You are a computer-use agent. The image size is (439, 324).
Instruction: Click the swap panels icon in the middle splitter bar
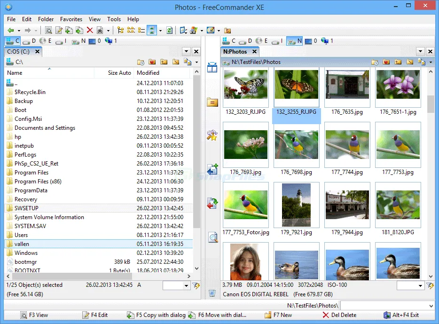coord(212,67)
